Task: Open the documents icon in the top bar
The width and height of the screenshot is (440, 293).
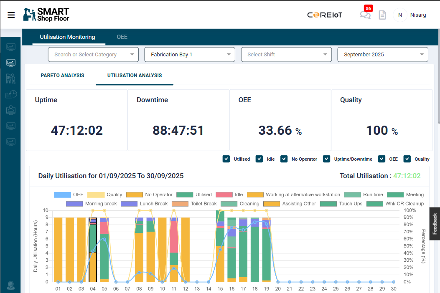Action: [382, 15]
